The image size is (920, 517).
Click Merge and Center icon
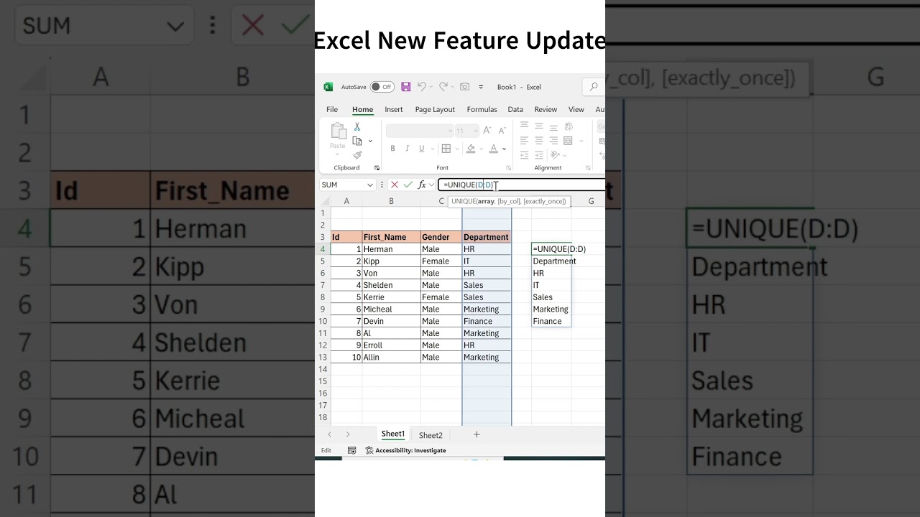point(569,141)
